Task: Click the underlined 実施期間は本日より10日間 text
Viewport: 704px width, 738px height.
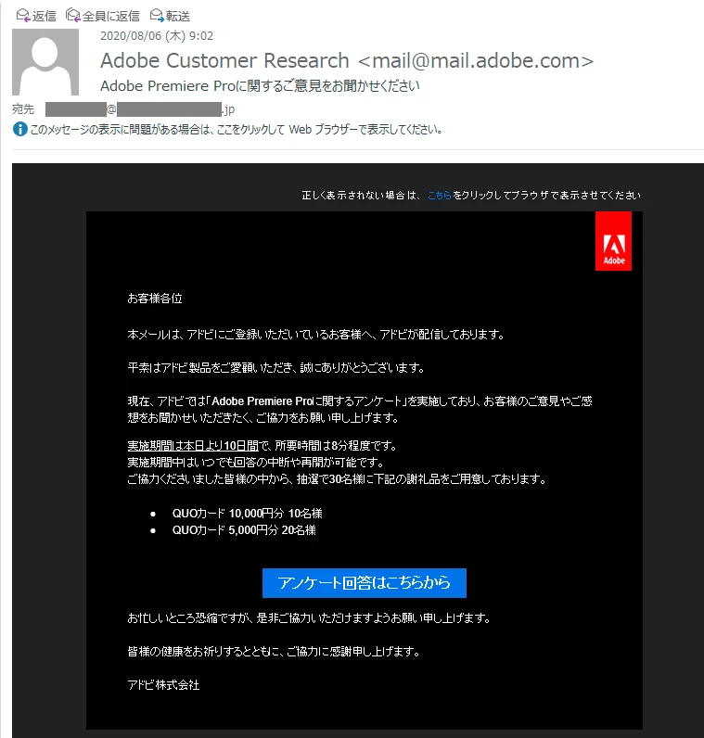Action: [x=193, y=446]
